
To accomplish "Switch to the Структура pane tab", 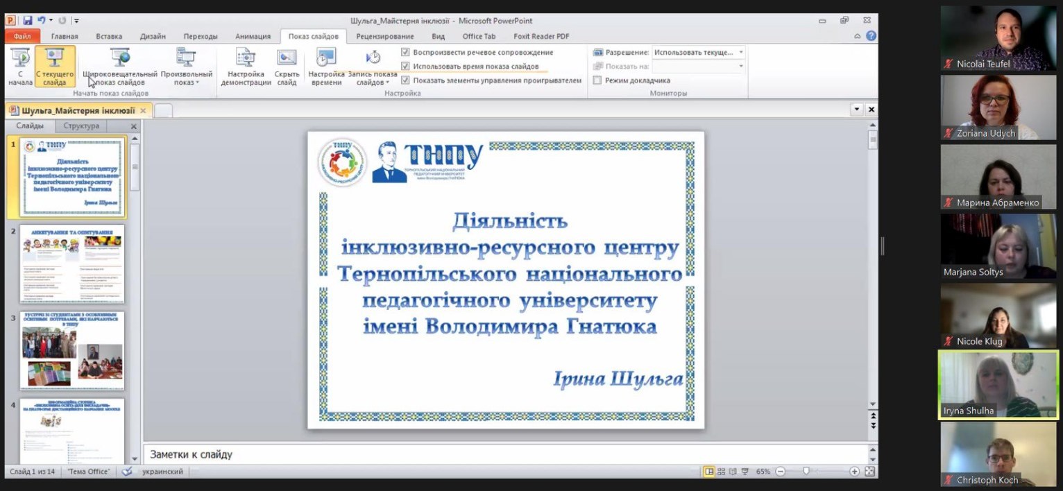I will [x=80, y=126].
